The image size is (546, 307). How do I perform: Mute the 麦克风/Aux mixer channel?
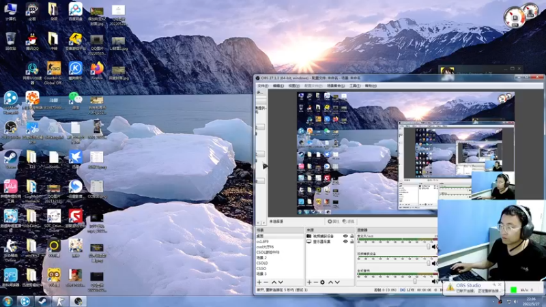pos(434,247)
